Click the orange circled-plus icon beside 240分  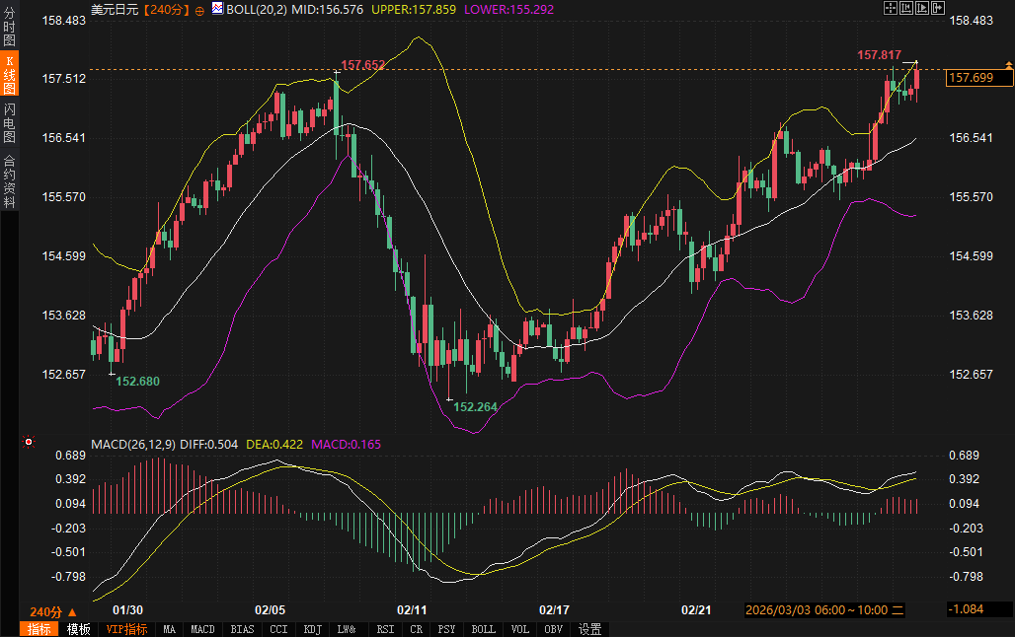[200, 9]
